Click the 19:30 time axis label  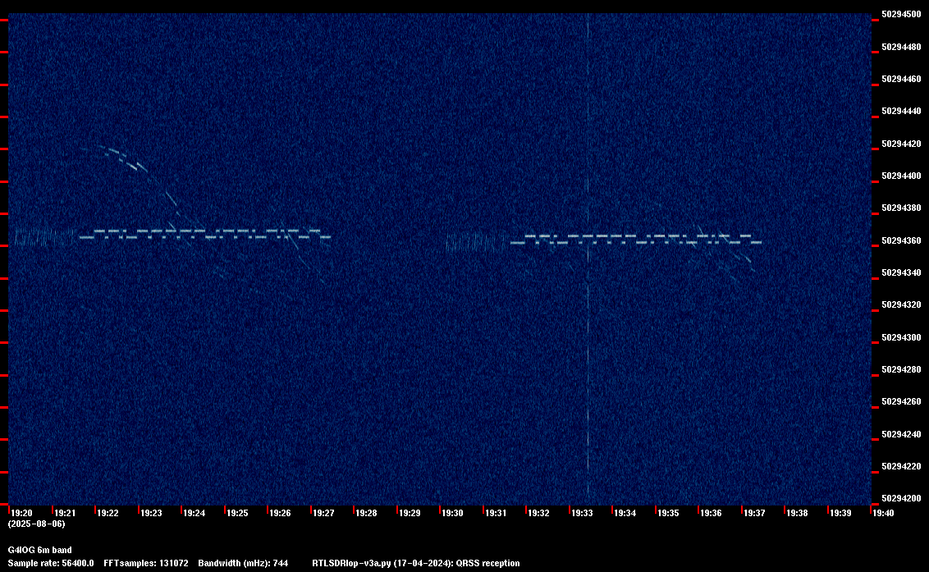coord(453,513)
